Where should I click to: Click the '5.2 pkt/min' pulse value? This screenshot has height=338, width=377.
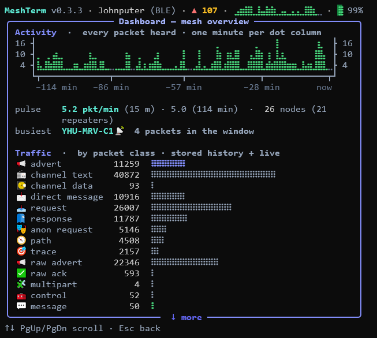point(90,110)
